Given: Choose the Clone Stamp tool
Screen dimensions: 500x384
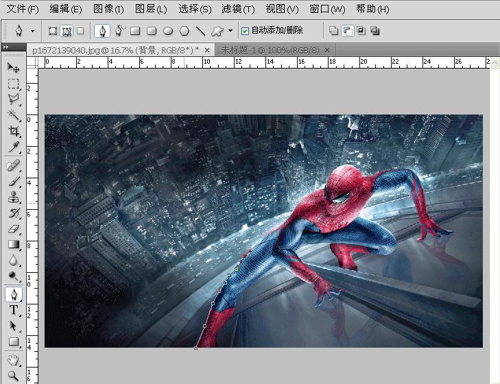Looking at the screenshot, I should click(x=13, y=197).
